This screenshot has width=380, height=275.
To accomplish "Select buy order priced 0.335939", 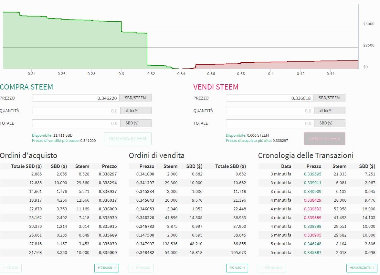I will tap(59, 217).
